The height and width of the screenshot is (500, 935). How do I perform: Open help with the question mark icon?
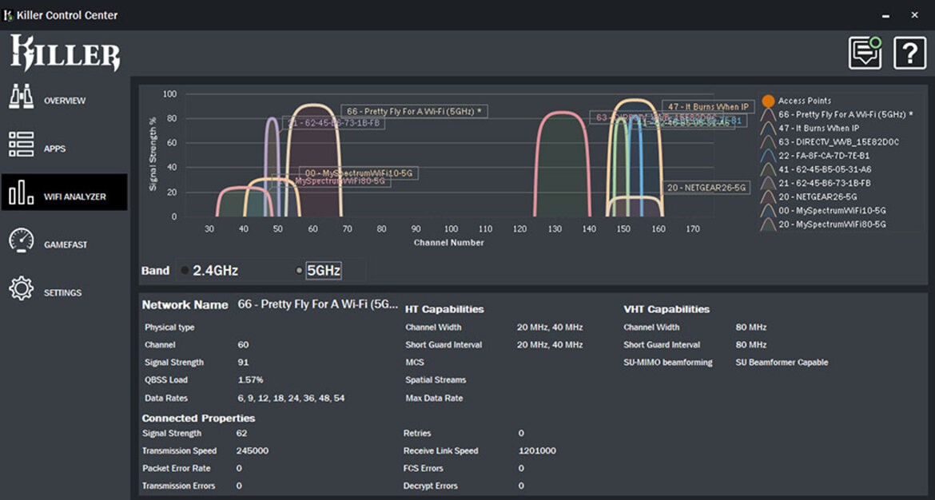tap(909, 53)
